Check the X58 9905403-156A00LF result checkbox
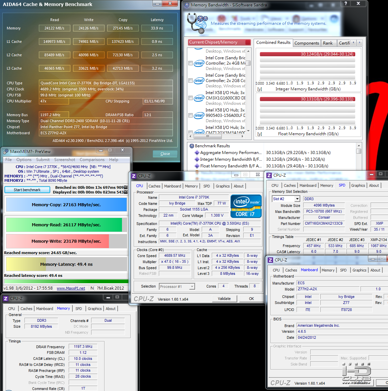The height and width of the screenshot is (391, 388). [190, 115]
